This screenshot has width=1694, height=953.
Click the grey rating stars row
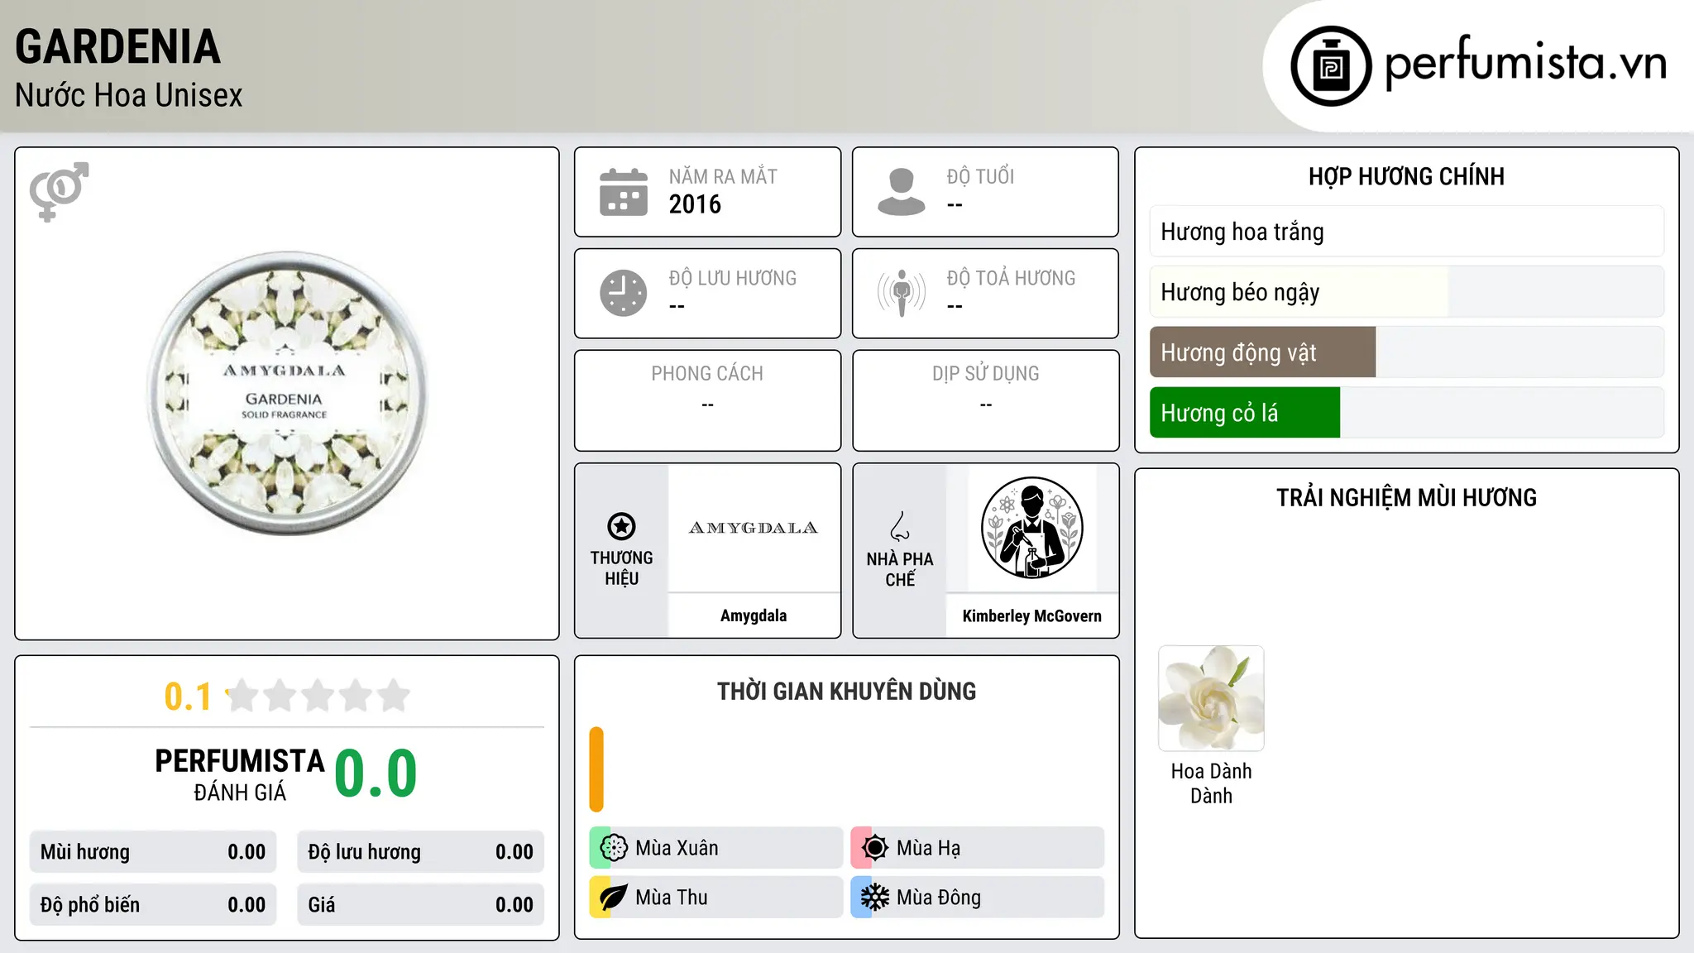pos(318,696)
